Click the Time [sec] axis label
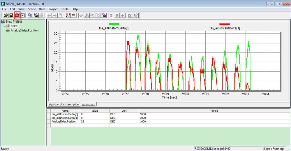 pyautogui.click(x=169, y=97)
